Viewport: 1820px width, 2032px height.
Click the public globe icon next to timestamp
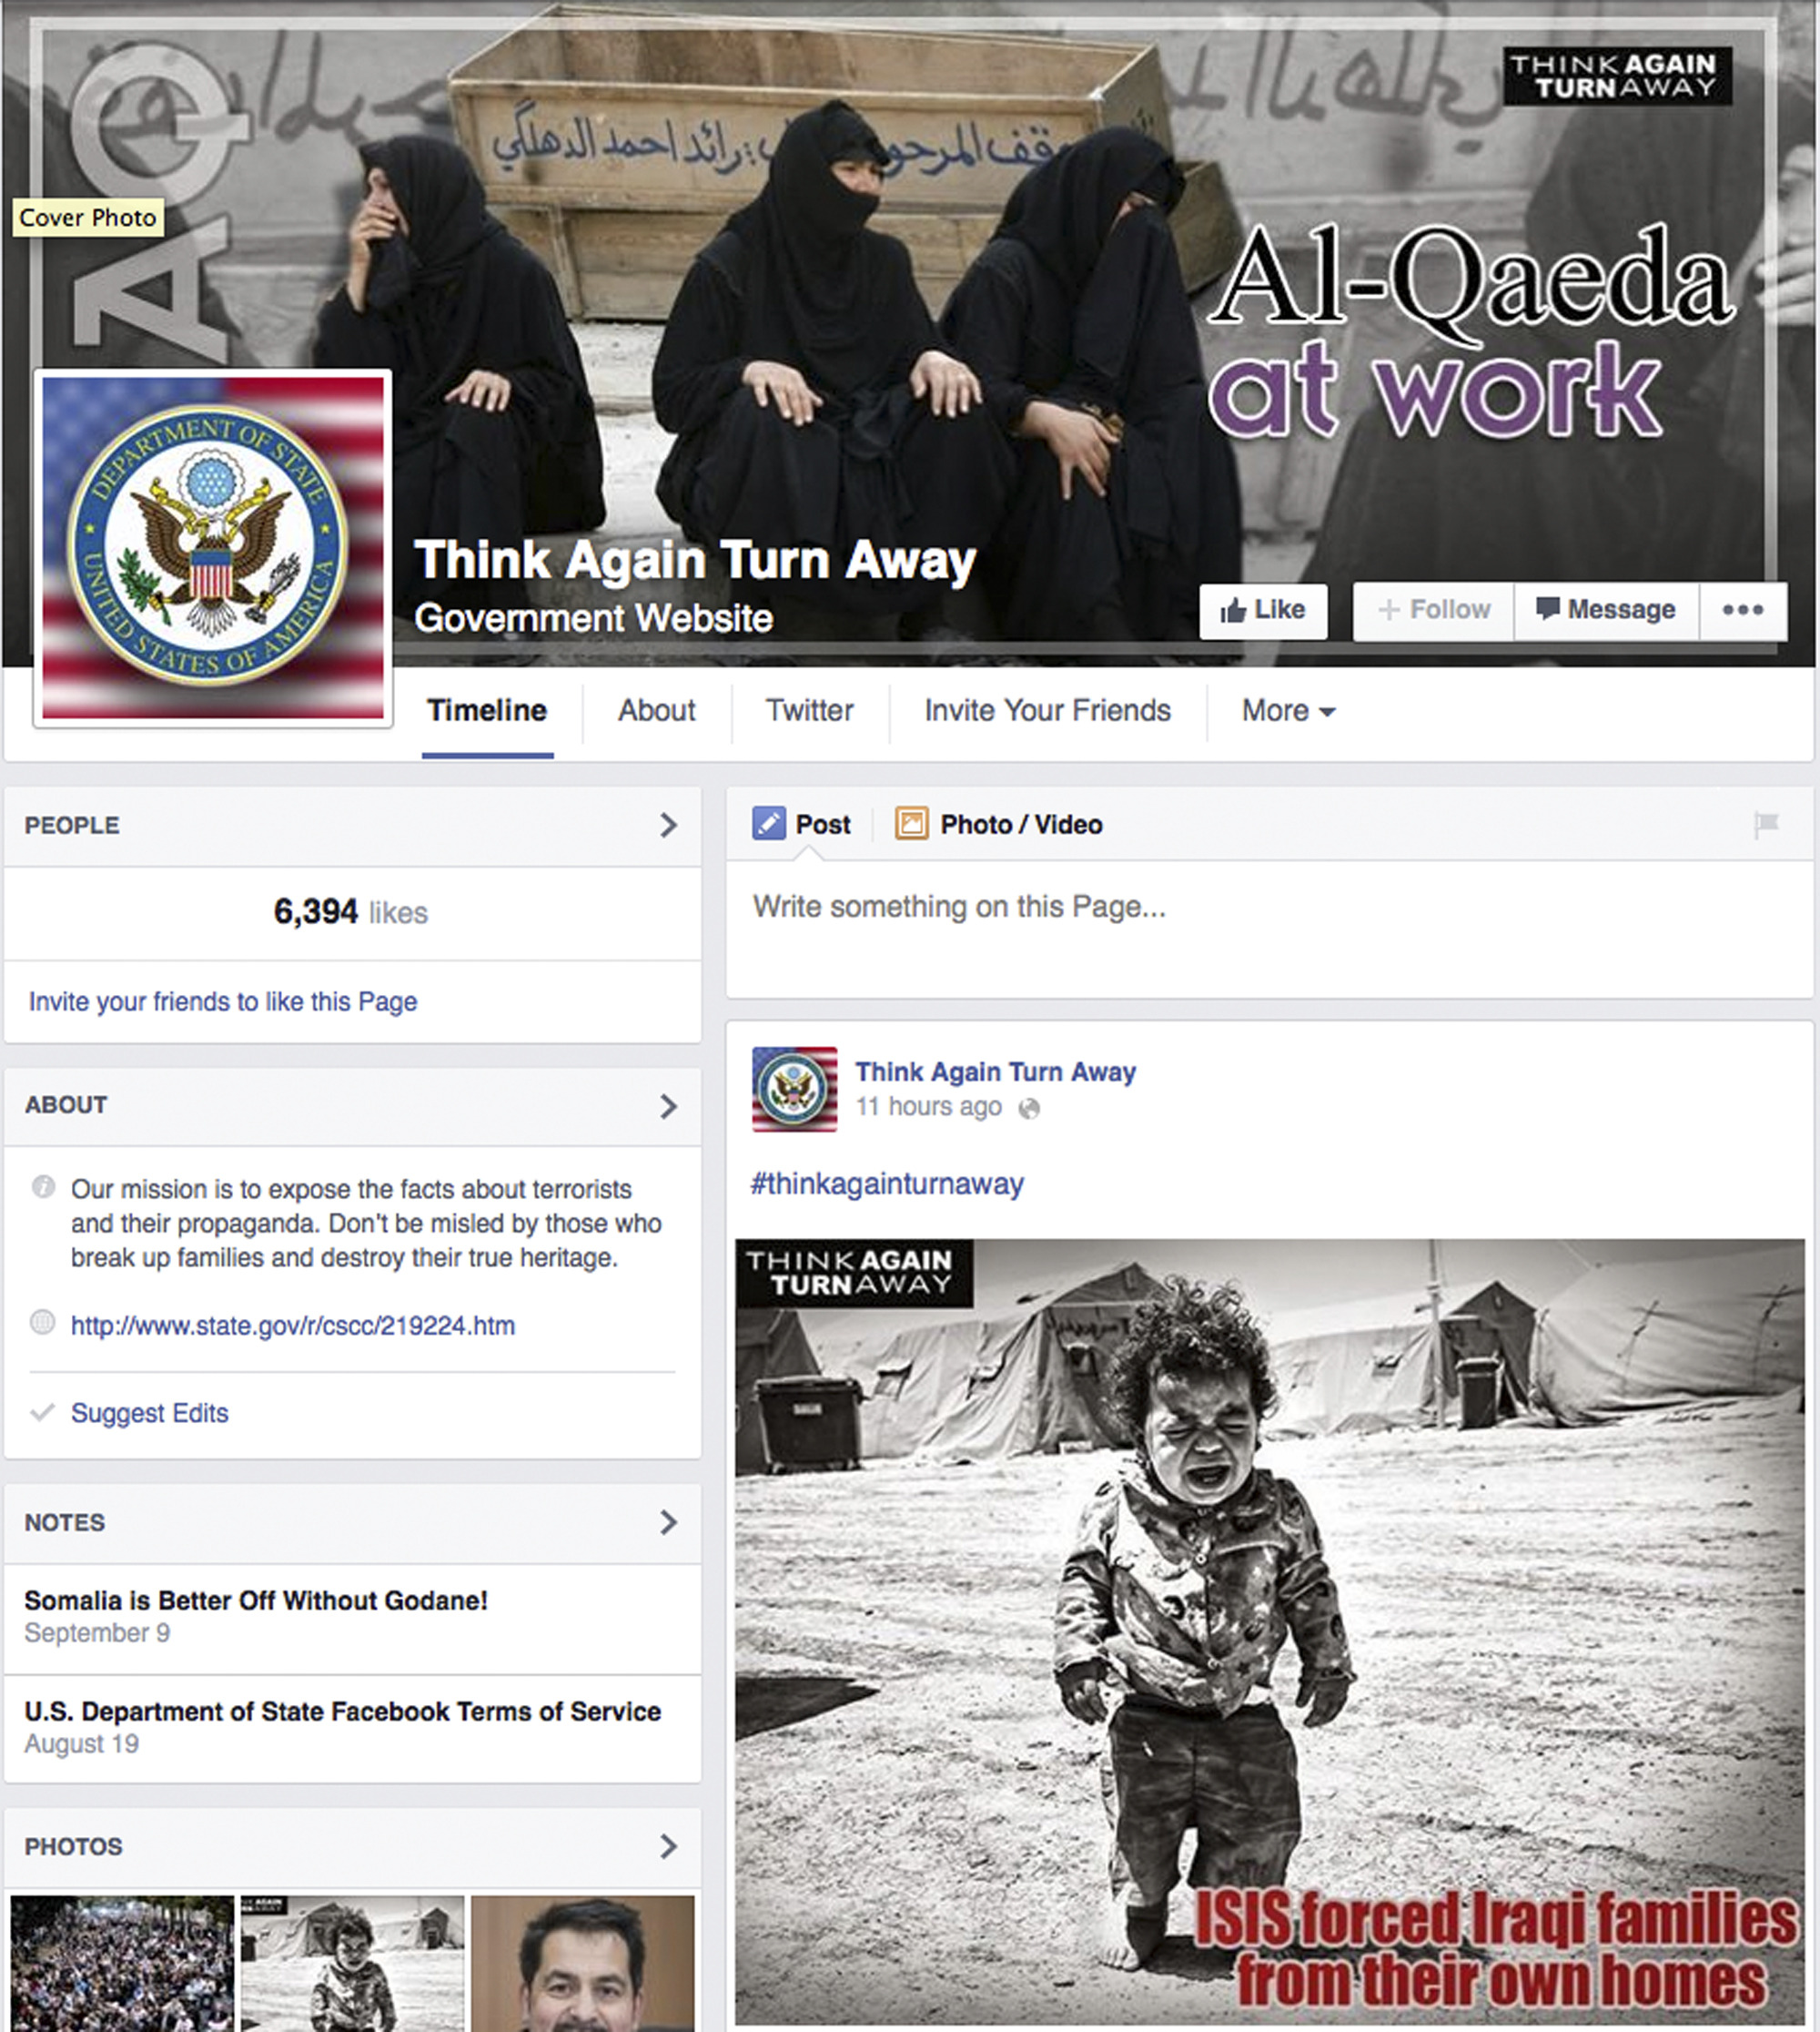[1028, 1109]
